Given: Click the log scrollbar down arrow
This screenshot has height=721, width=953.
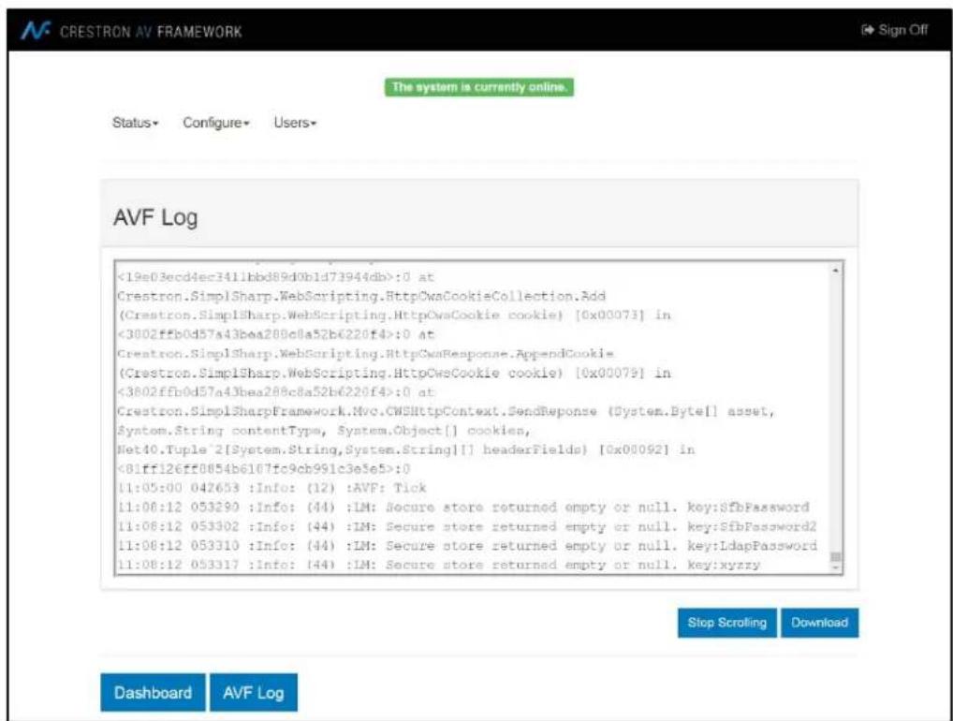Looking at the screenshot, I should coord(836,567).
